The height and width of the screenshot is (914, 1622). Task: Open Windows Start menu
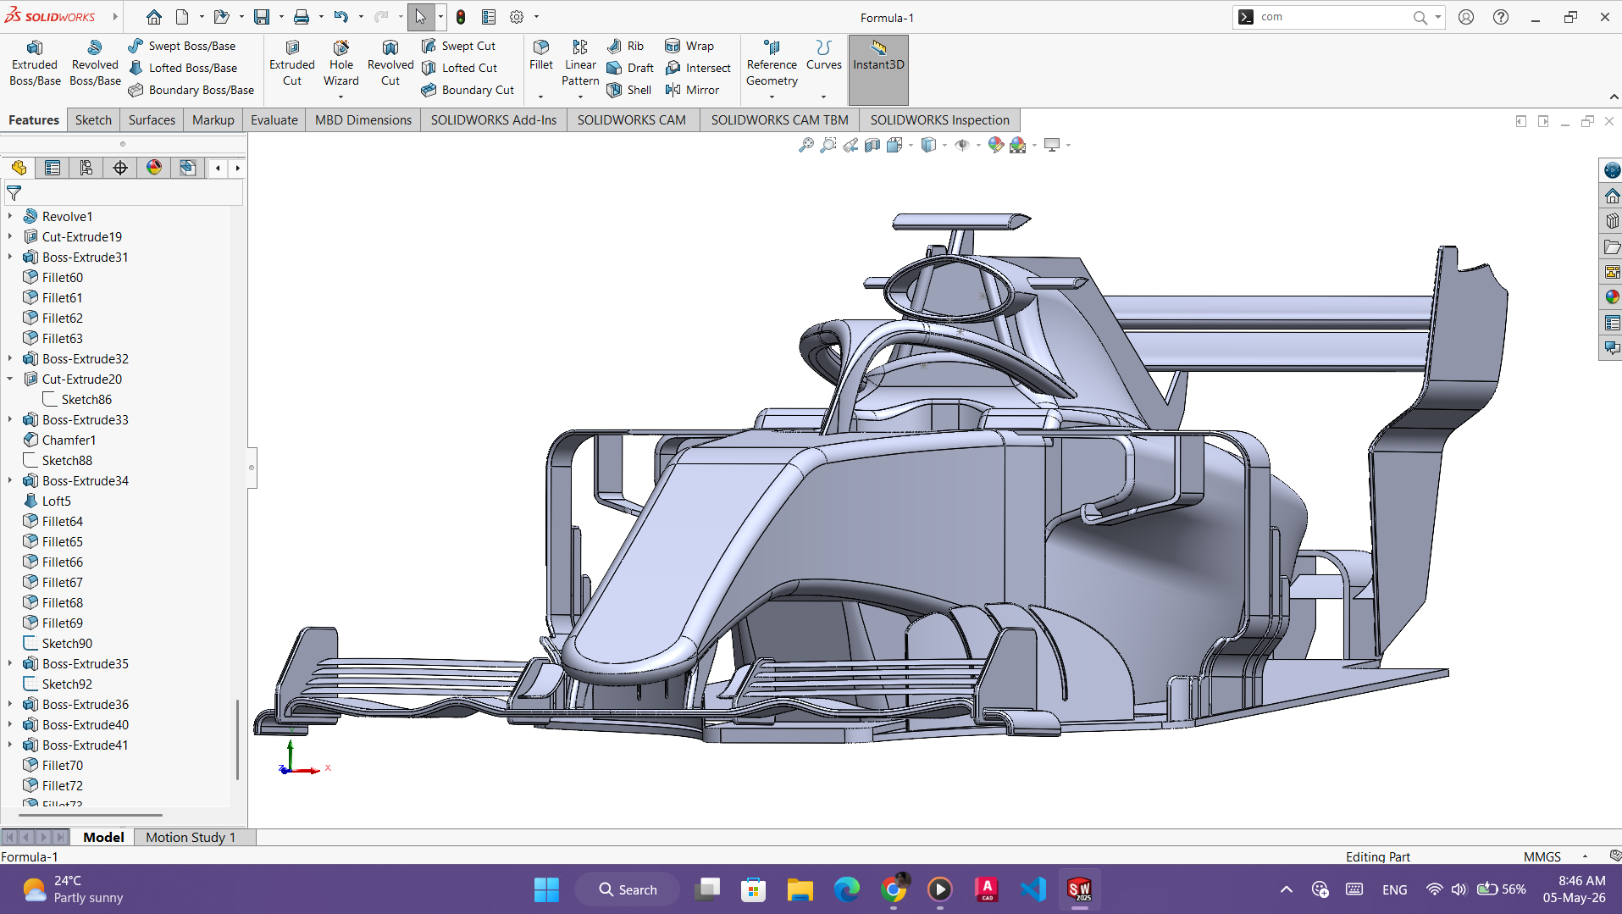click(x=546, y=889)
